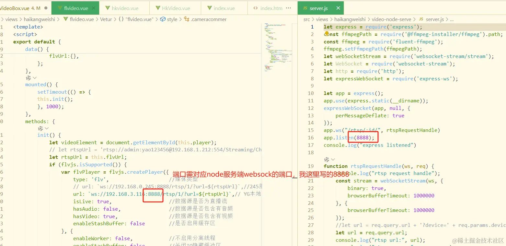Viewport: 506px width, 246px height.
Task: Click "let express = require('express');" line
Action: (x=373, y=27)
